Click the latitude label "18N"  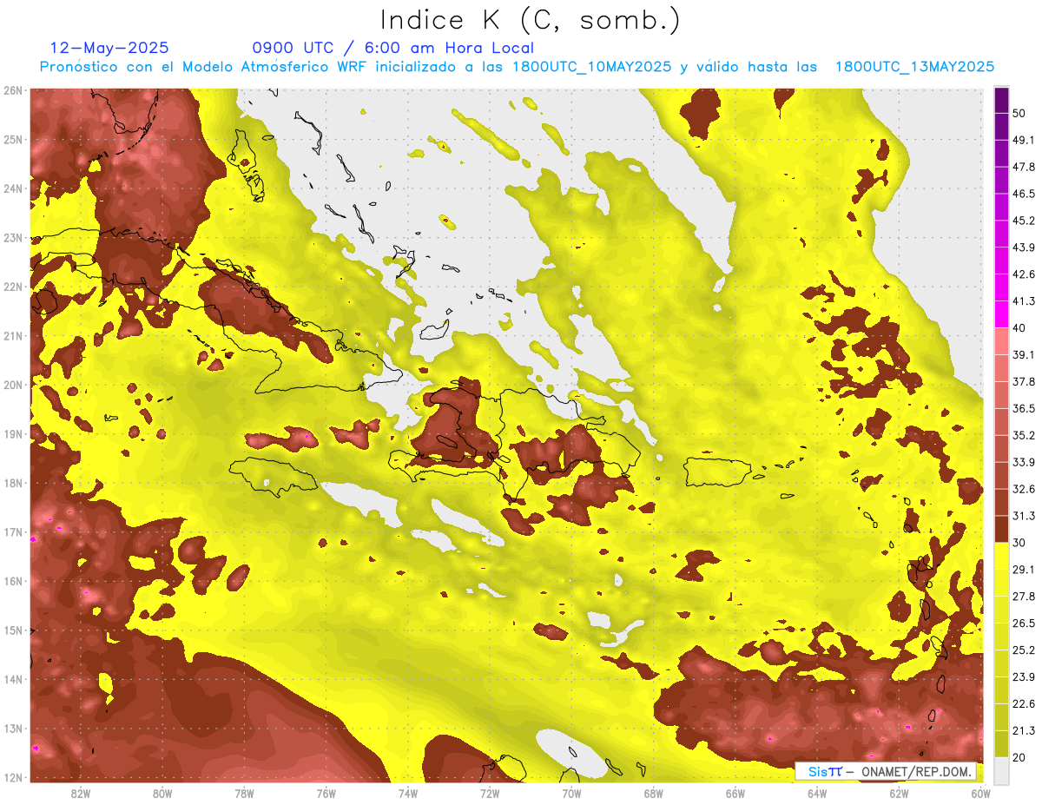[x=13, y=483]
